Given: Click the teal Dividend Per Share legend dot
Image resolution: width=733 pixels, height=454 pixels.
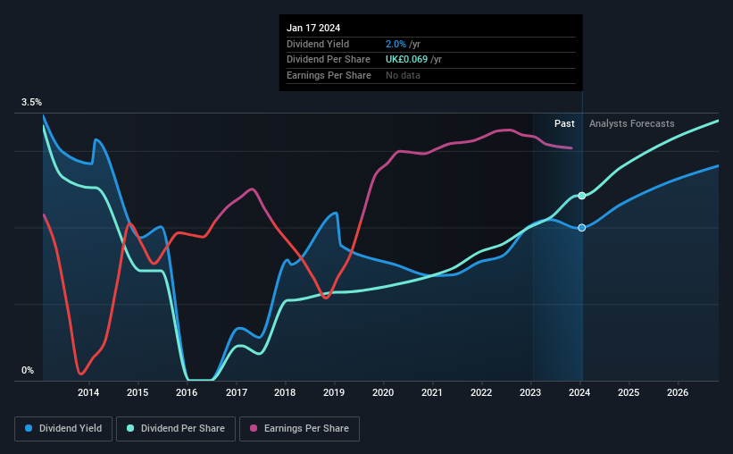Looking at the screenshot, I should pyautogui.click(x=130, y=428).
